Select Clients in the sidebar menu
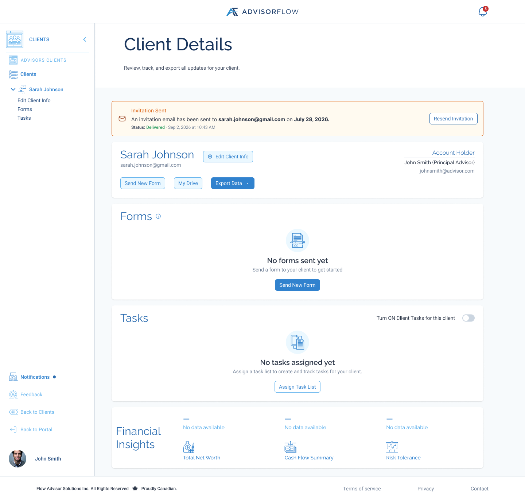This screenshot has height=501, width=525. click(x=28, y=74)
